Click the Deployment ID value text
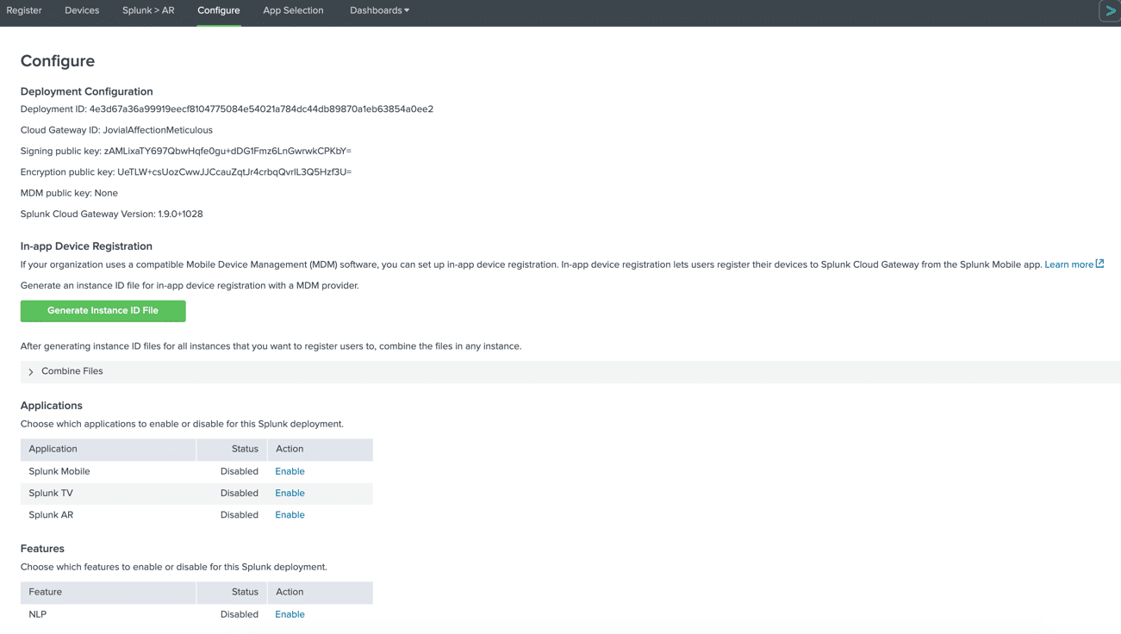 (261, 109)
